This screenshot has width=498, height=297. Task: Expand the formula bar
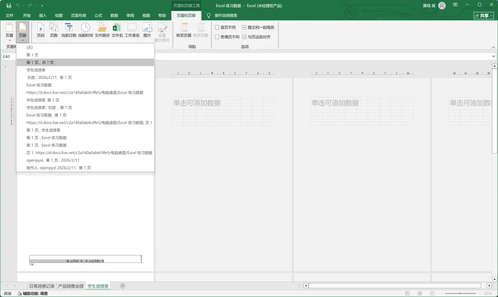pyautogui.click(x=493, y=56)
